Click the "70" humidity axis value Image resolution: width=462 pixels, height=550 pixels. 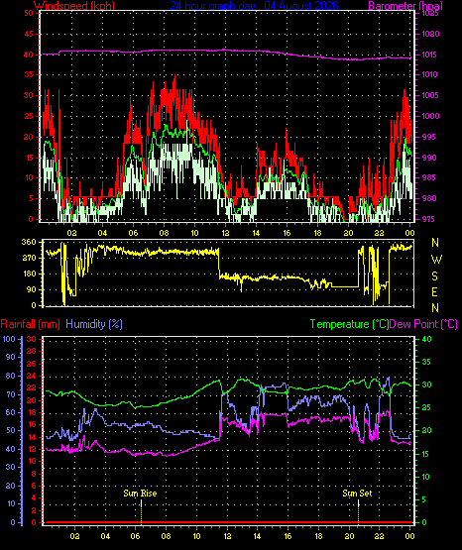tap(11, 394)
